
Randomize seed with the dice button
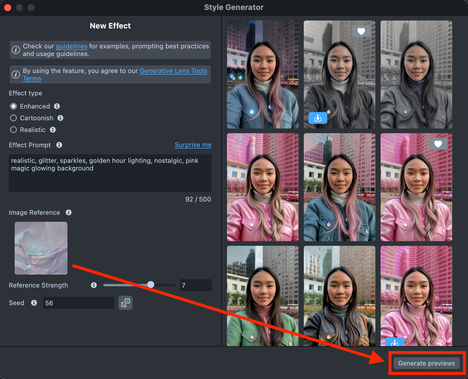pos(125,303)
